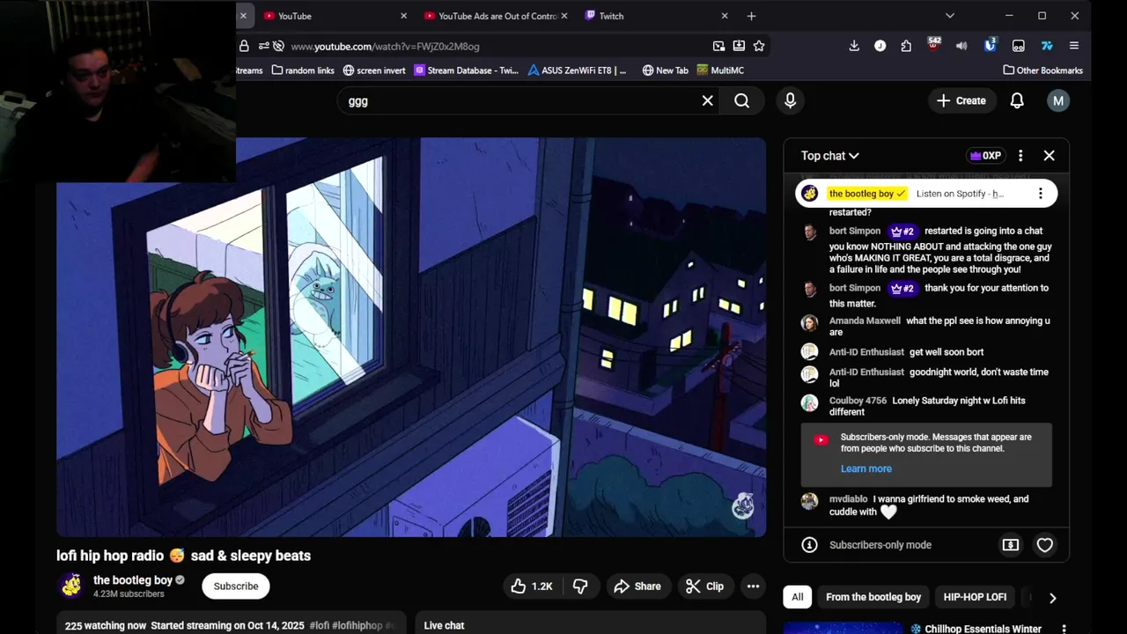Click subscribers-only info icon

point(809,545)
